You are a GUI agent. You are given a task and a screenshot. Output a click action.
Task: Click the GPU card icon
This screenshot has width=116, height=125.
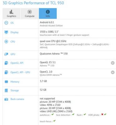tap(6, 54)
